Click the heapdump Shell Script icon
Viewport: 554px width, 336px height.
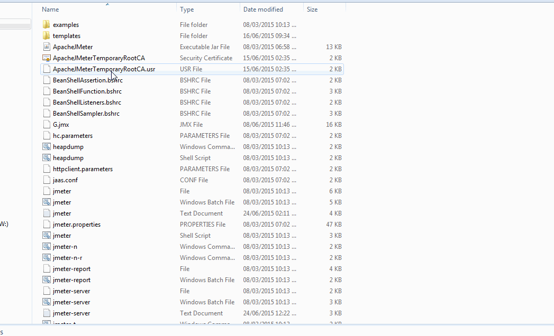(x=46, y=158)
